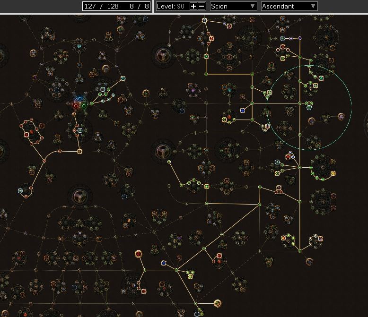Select light-blue notable beneath two green nodes in ring
This screenshot has width=368, height=317.
[309, 108]
